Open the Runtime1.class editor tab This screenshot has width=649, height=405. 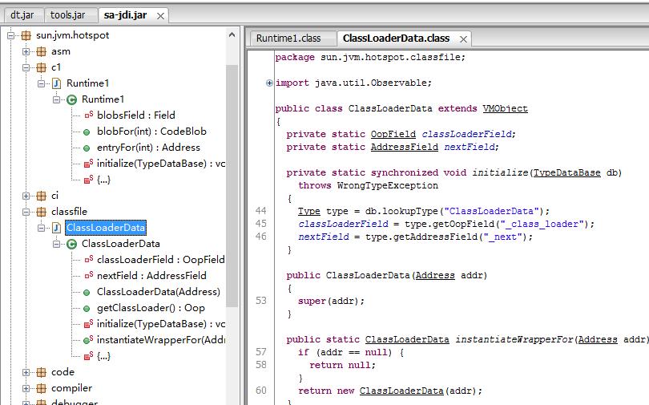(x=288, y=38)
